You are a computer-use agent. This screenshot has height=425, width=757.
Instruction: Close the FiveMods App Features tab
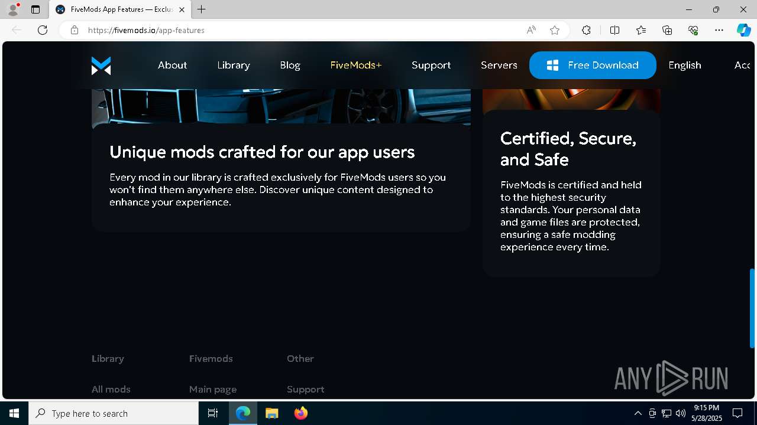tap(182, 9)
